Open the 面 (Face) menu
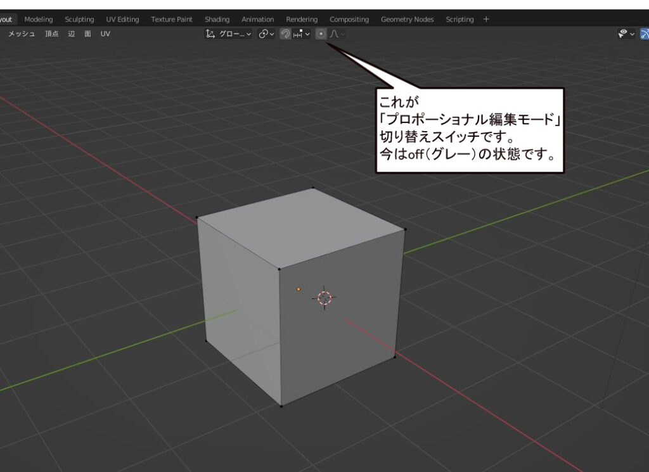 87,34
